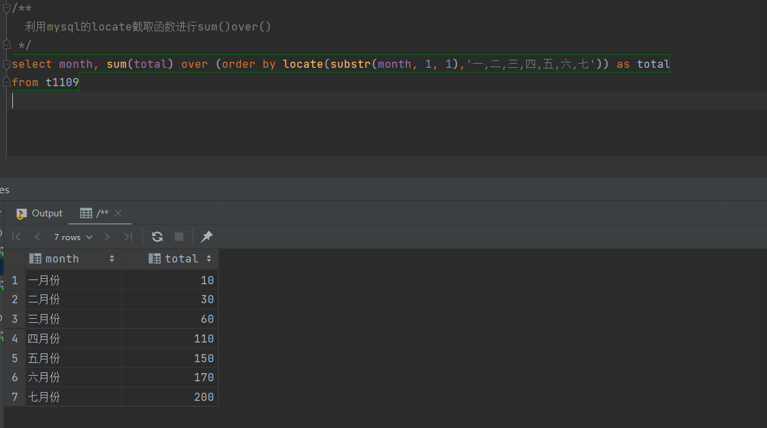Switch to the Output tab
Image resolution: width=767 pixels, height=428 pixels.
[x=39, y=213]
